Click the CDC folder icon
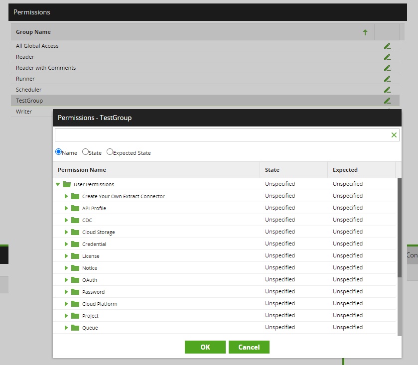The height and width of the screenshot is (365, 418). pos(75,220)
